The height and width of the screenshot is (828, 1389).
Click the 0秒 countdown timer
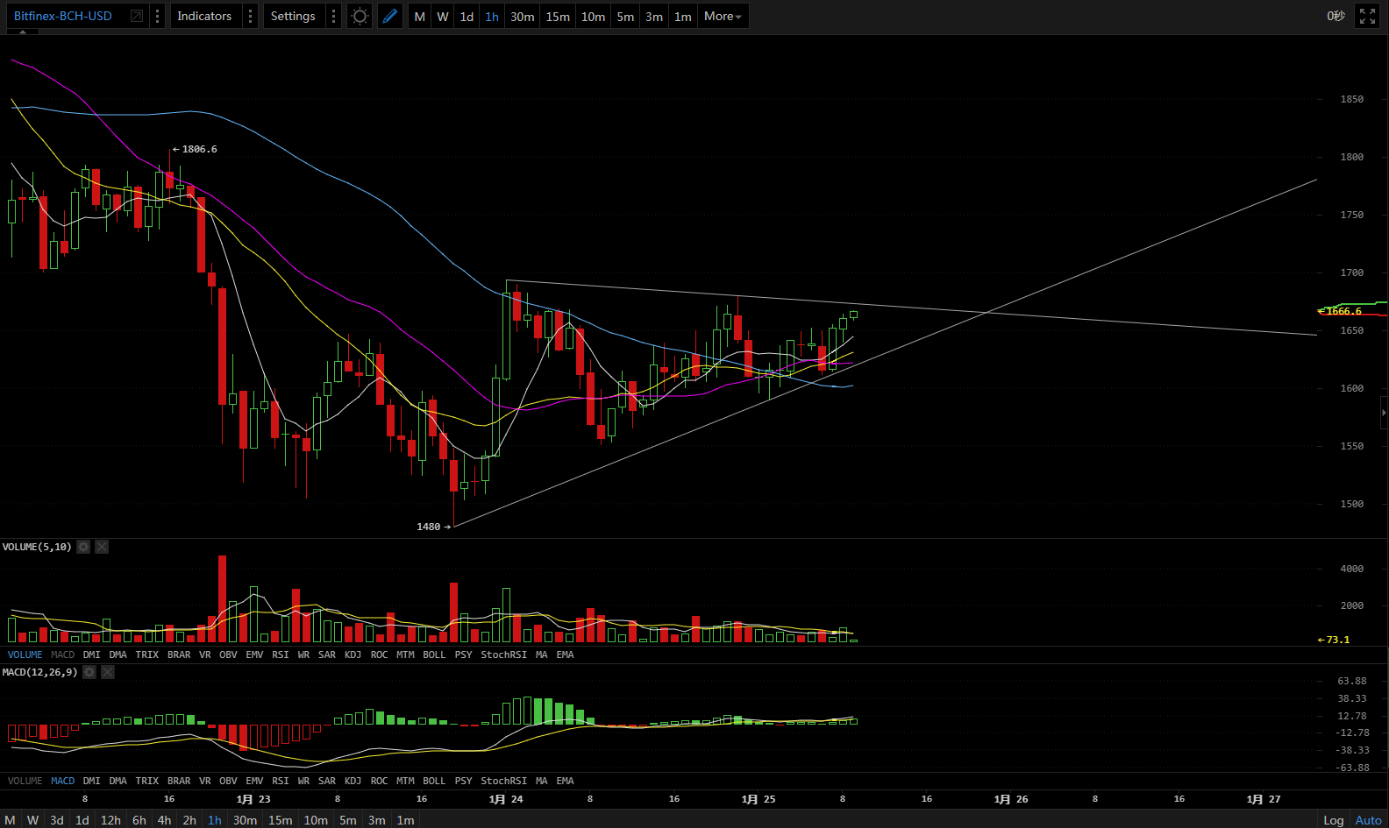coord(1336,16)
